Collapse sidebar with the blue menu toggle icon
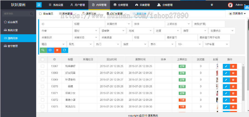The width and height of the screenshot is (249, 117). [39, 5]
